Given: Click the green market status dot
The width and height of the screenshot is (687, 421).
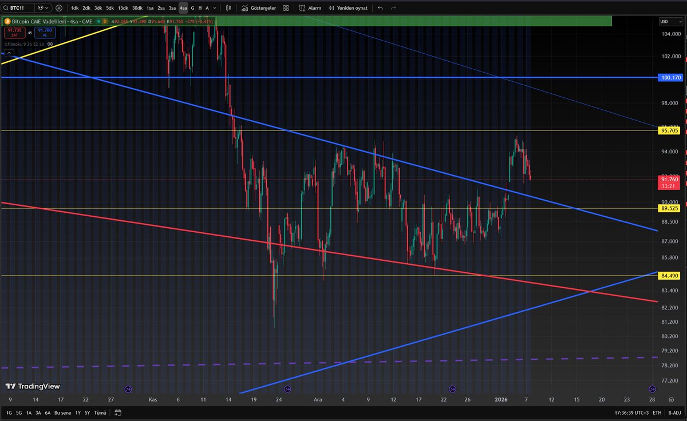Looking at the screenshot, I should [98, 21].
